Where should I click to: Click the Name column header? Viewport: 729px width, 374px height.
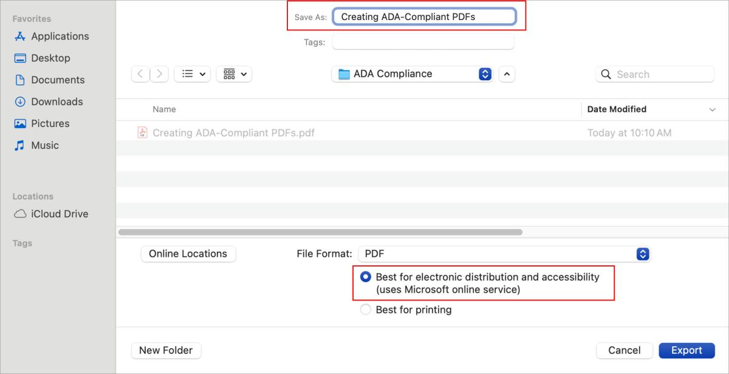click(x=164, y=109)
